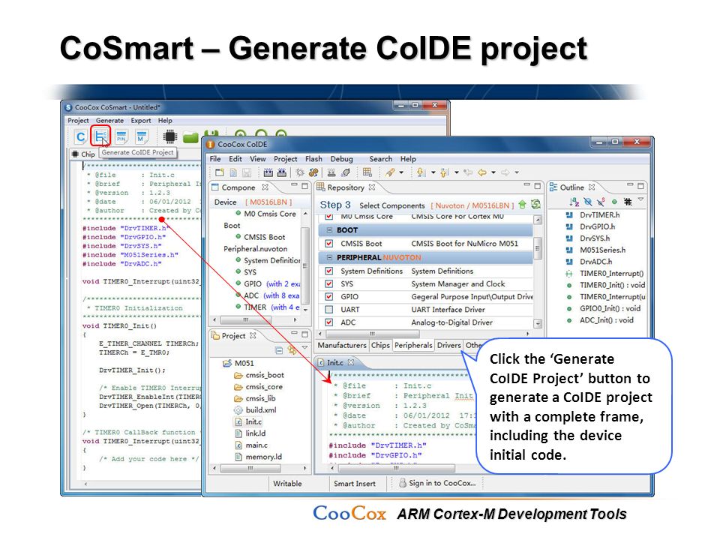720x540 pixels.
Task: Open Generate menu in CoSmart
Action: tap(109, 120)
